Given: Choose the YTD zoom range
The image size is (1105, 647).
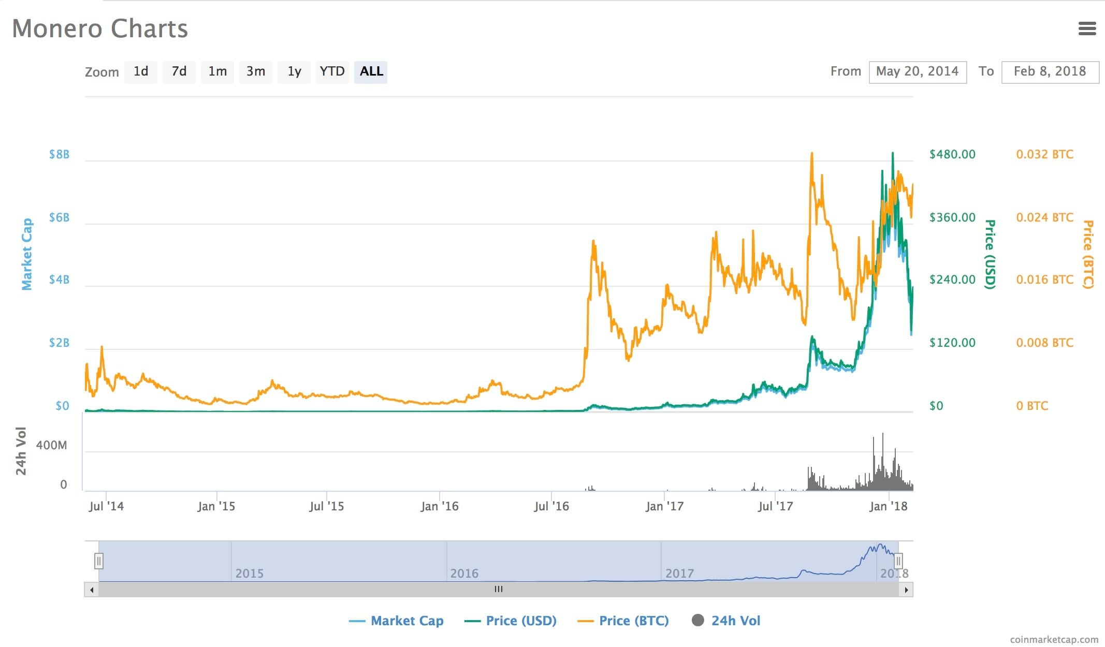Looking at the screenshot, I should pyautogui.click(x=332, y=71).
